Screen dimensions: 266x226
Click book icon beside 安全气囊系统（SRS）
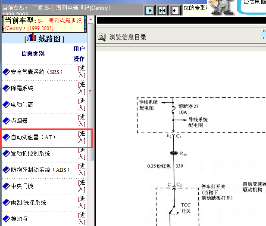(x=6, y=72)
